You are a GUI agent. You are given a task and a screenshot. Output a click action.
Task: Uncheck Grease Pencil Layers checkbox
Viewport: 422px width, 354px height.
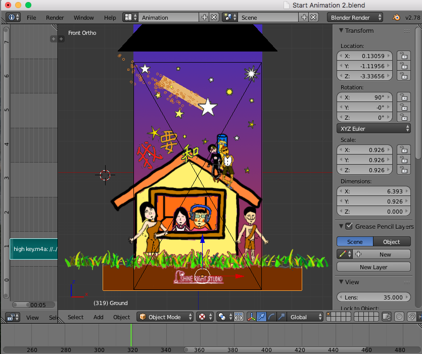[349, 226]
